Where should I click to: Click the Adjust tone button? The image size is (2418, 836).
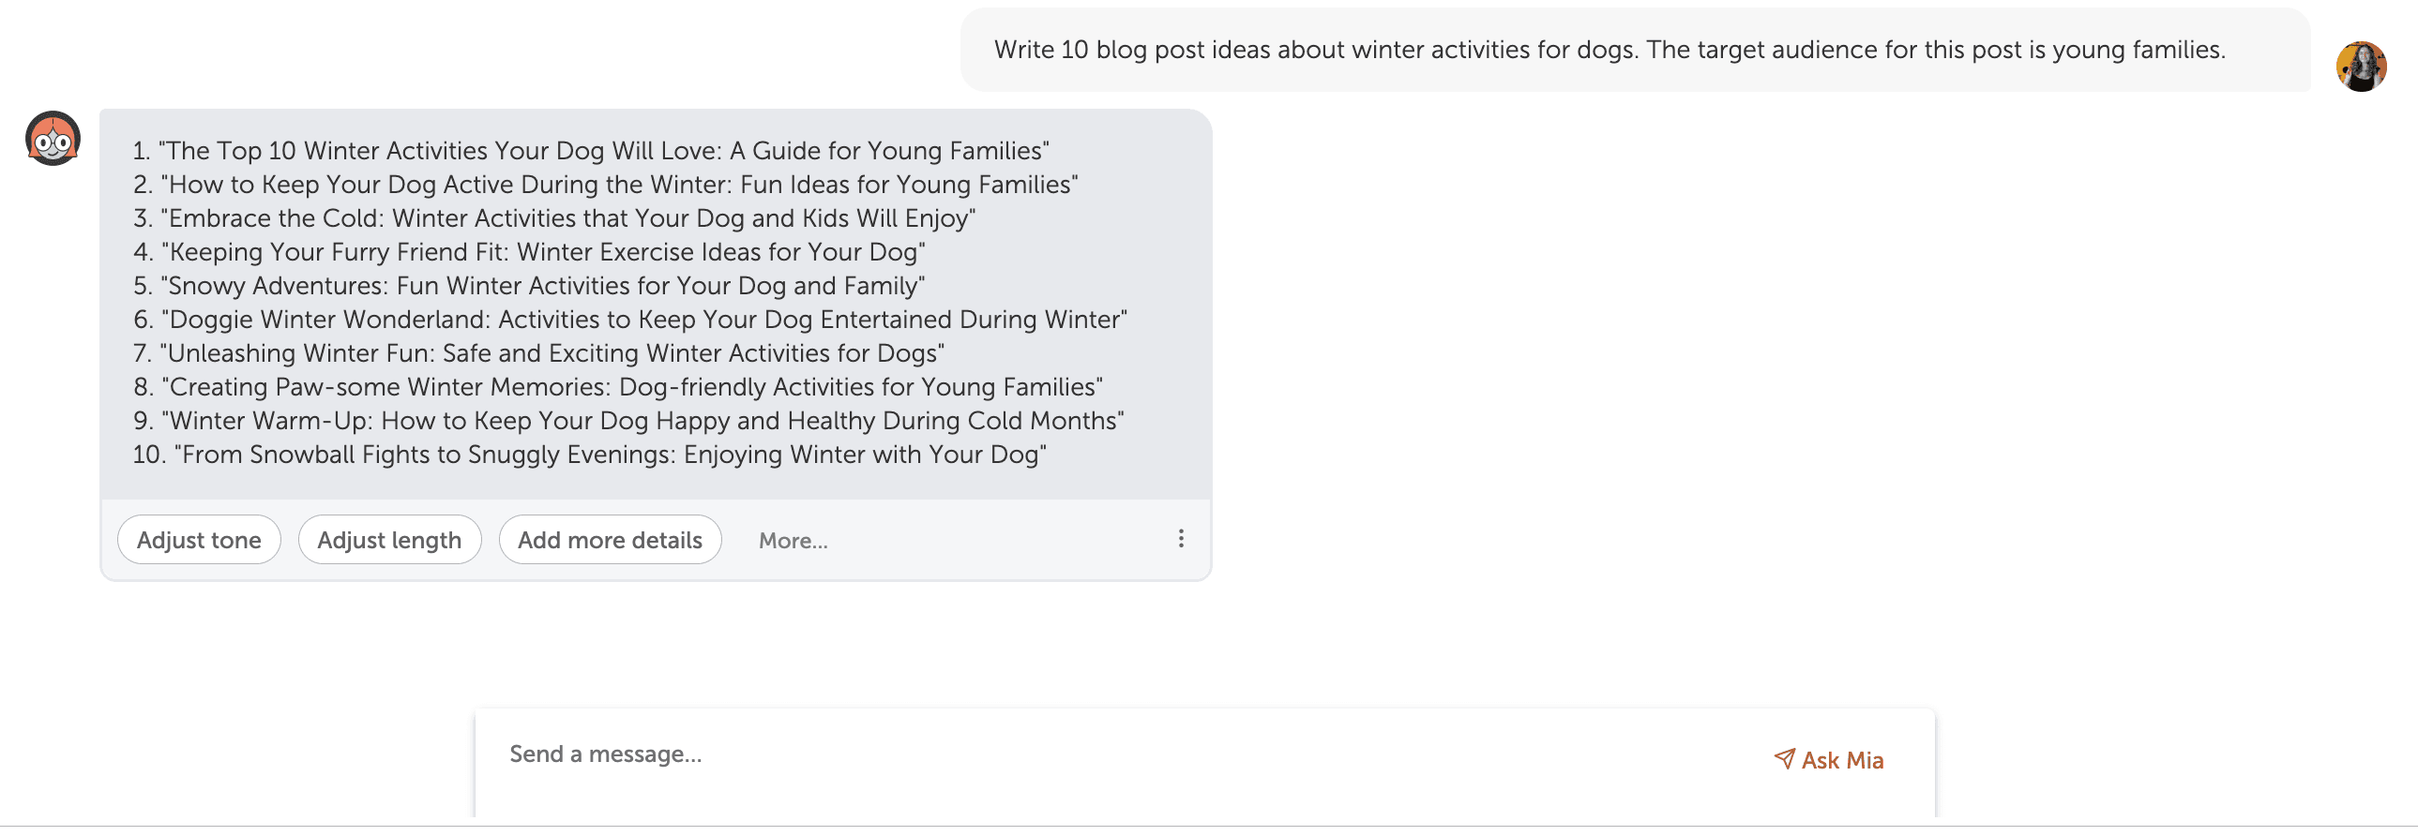click(199, 541)
